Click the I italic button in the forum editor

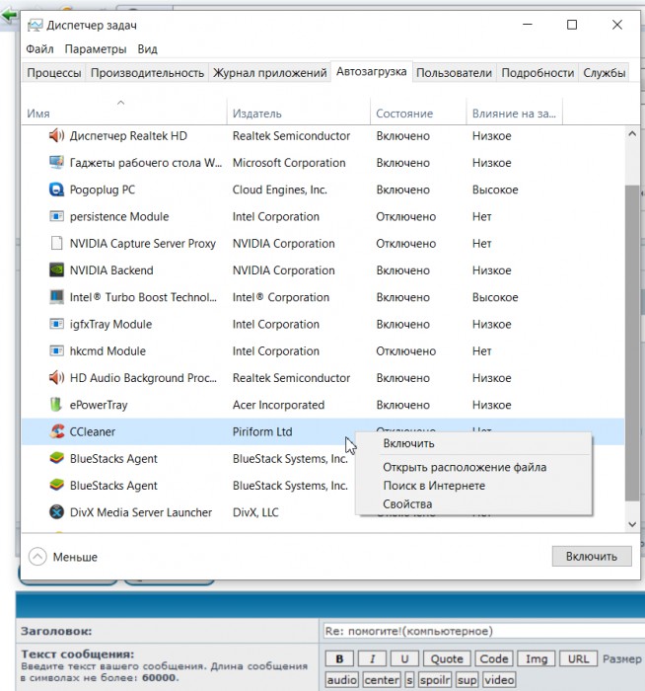372,658
